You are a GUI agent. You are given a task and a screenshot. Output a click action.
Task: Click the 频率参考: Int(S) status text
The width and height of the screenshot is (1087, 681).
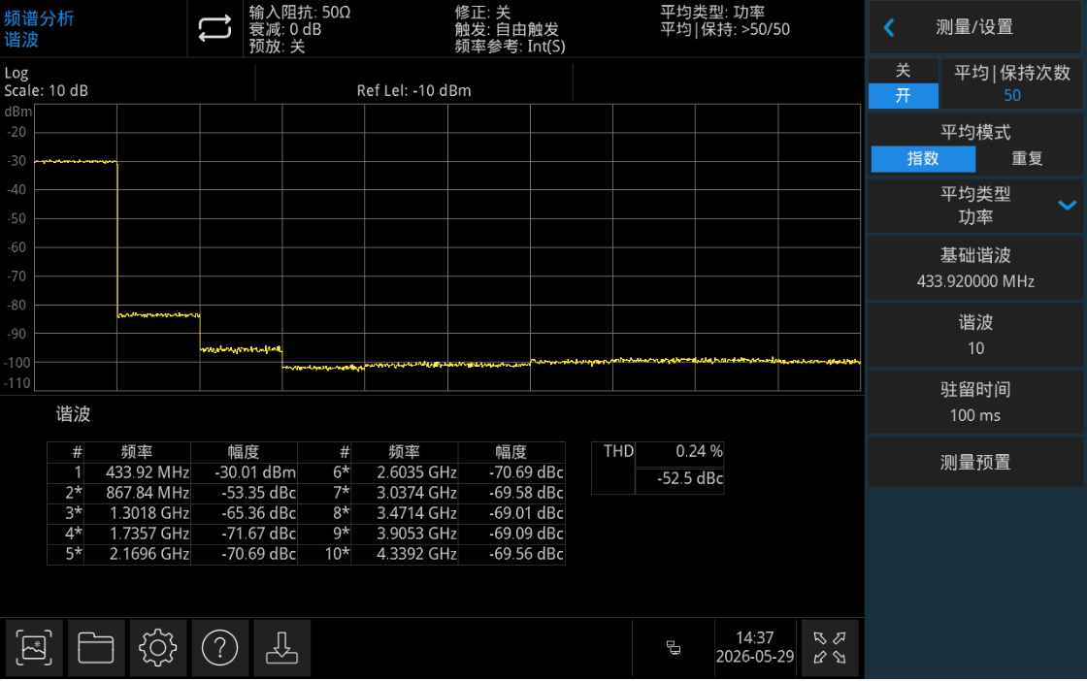(x=511, y=47)
